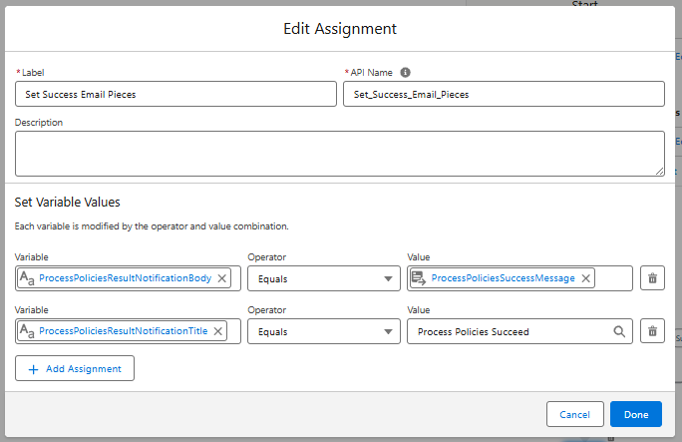Delete the first assignment row trash icon
Screen dimensions: 682x442
[x=652, y=278]
